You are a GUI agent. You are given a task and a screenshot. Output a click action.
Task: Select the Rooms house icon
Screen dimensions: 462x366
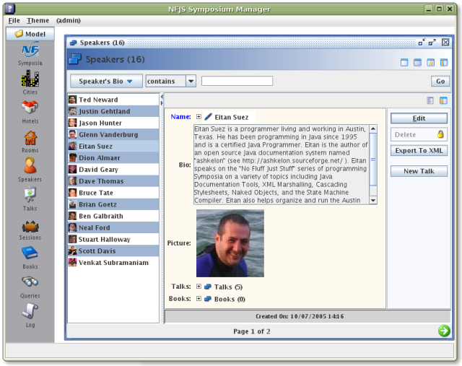coord(30,137)
